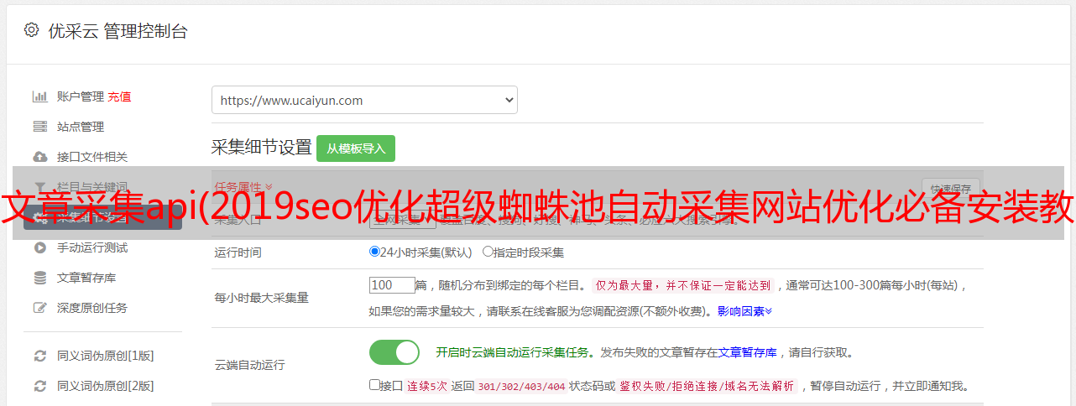Click the database icon beside 文章暂存库
Image resolution: width=1076 pixels, height=406 pixels.
point(39,278)
